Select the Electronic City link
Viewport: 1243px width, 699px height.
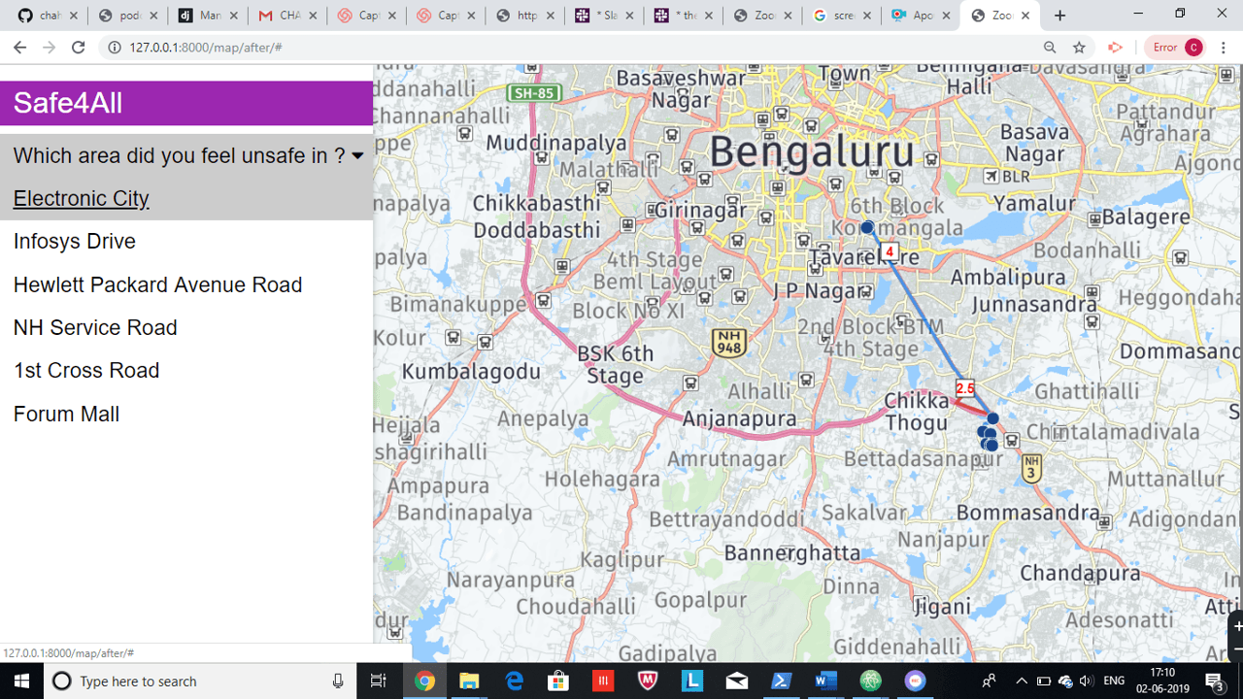81,198
